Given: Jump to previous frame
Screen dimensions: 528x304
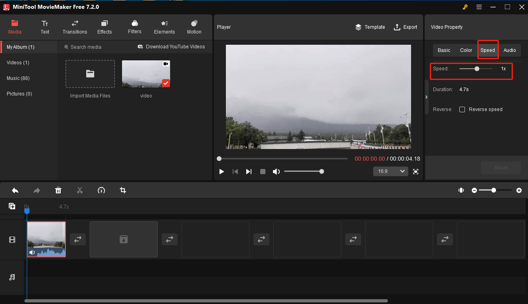Looking at the screenshot, I should pyautogui.click(x=235, y=171).
